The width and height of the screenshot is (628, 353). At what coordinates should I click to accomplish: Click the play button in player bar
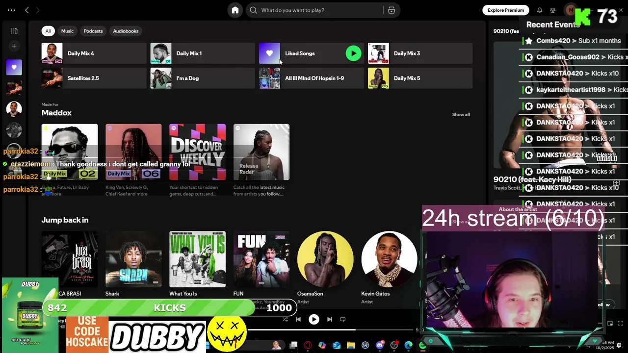tap(314, 319)
